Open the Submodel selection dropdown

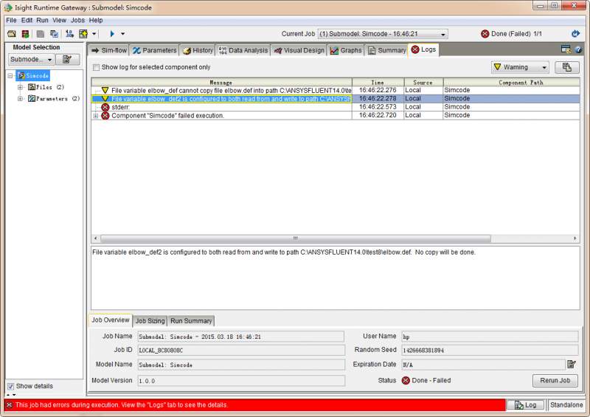pyautogui.click(x=31, y=59)
